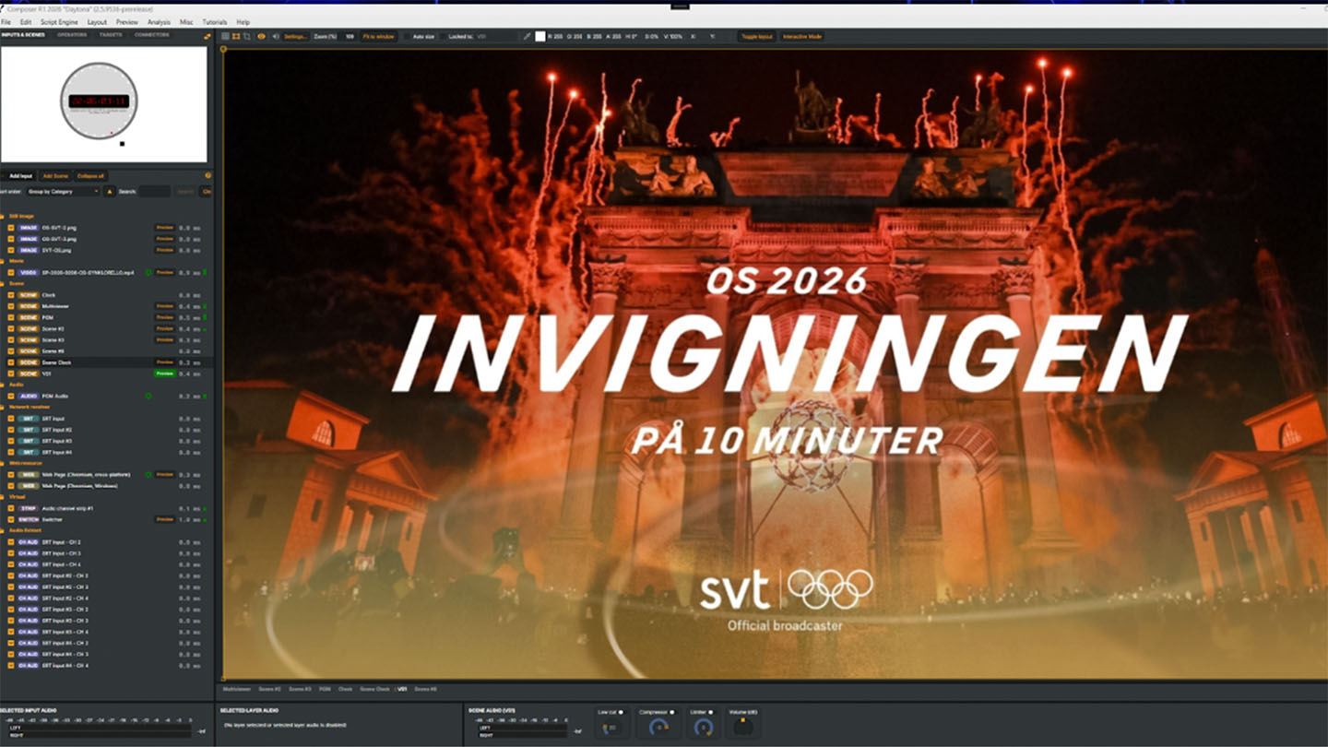Open the Group by Category sort dropdown

tap(63, 192)
